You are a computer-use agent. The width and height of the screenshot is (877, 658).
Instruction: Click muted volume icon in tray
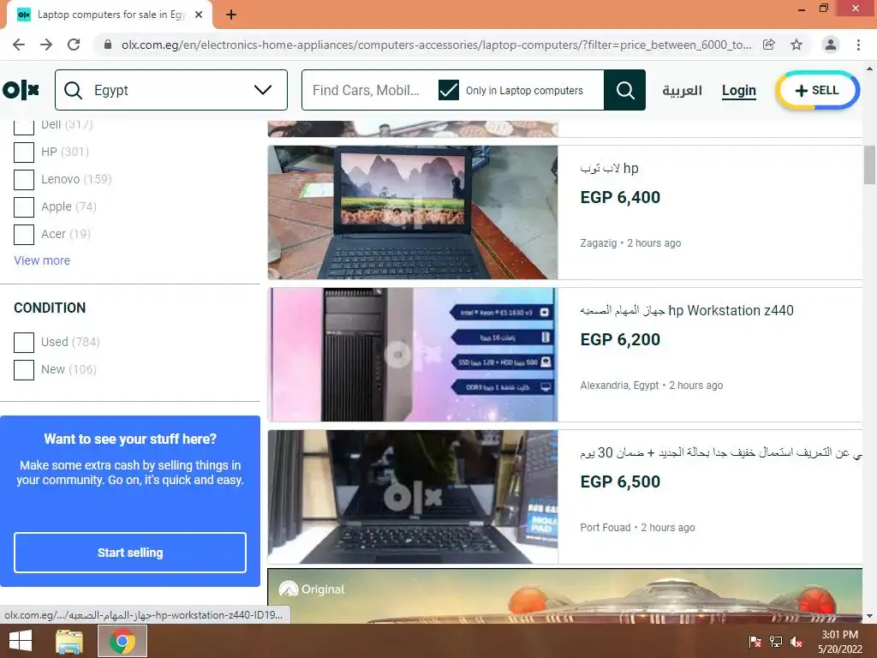click(796, 642)
